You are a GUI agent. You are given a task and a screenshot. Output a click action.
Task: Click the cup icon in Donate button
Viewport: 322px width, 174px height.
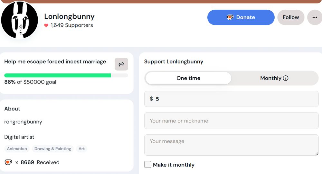pyautogui.click(x=230, y=17)
